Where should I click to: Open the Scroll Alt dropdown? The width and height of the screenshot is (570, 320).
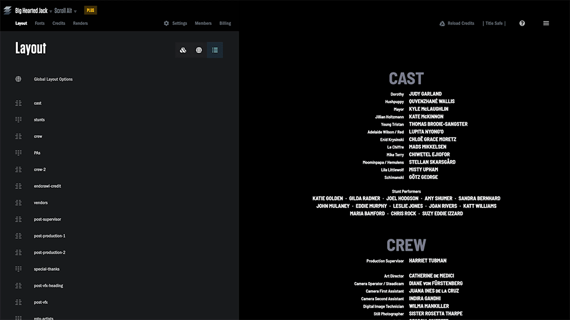pyautogui.click(x=65, y=11)
